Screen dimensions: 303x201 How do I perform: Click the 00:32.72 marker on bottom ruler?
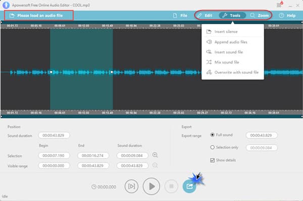[226, 113]
